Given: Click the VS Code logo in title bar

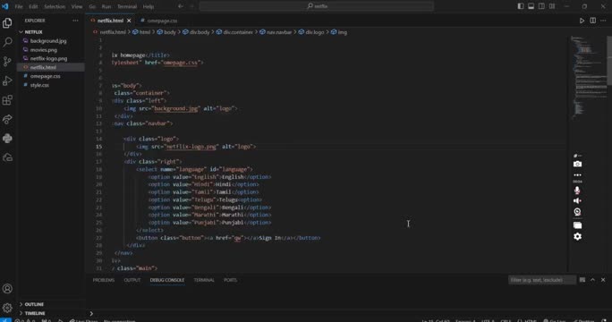Looking at the screenshot, I should pos(5,6).
